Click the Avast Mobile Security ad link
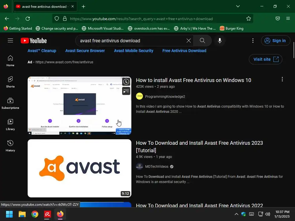The height and width of the screenshot is (221, 295). point(134,51)
